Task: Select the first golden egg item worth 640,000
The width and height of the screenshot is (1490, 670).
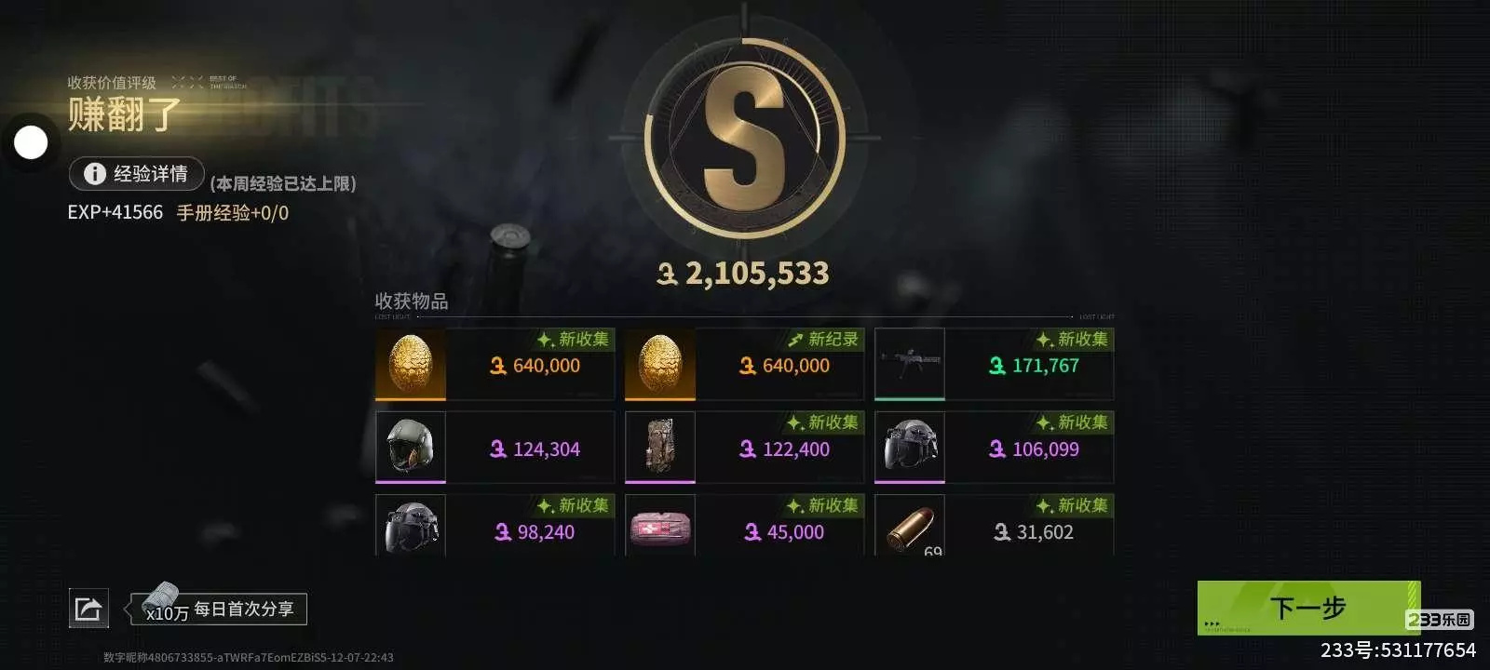Action: click(x=494, y=365)
